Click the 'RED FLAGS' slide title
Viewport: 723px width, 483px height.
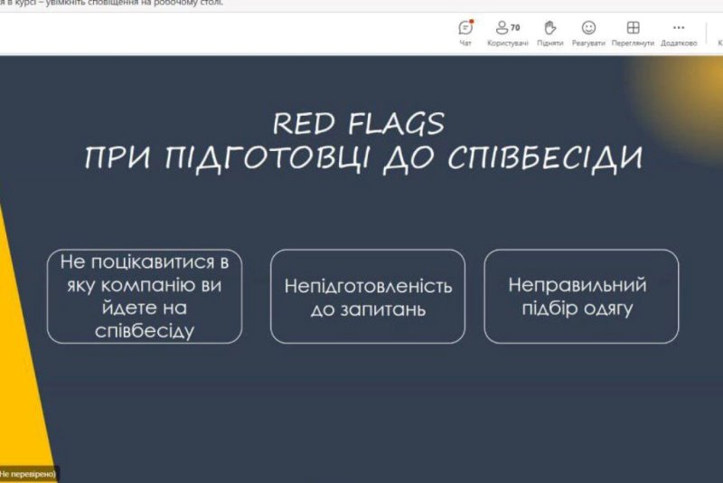[x=359, y=124]
